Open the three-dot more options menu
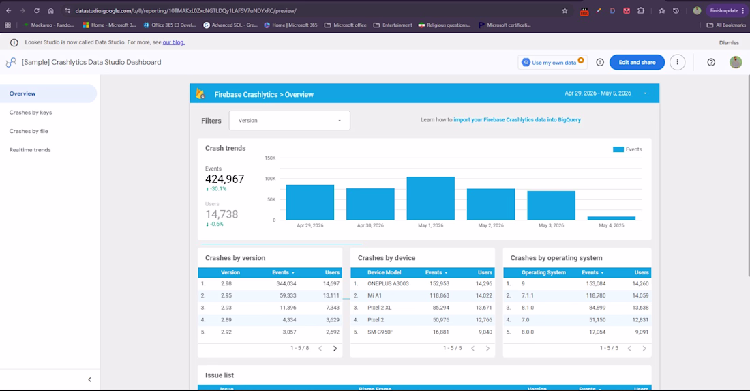Viewport: 750px width, 391px height. (677, 62)
